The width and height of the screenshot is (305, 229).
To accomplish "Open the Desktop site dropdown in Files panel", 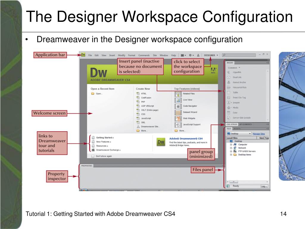I will [239, 134].
